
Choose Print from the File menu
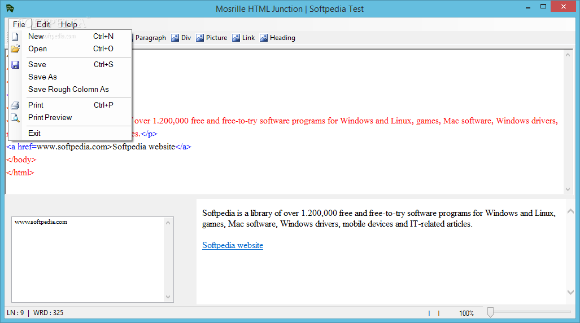pyautogui.click(x=70, y=105)
